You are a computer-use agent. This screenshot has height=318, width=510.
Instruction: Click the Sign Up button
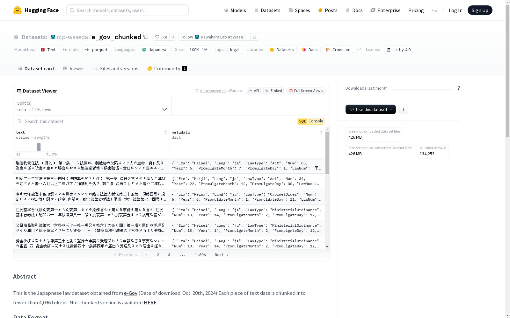click(480, 10)
